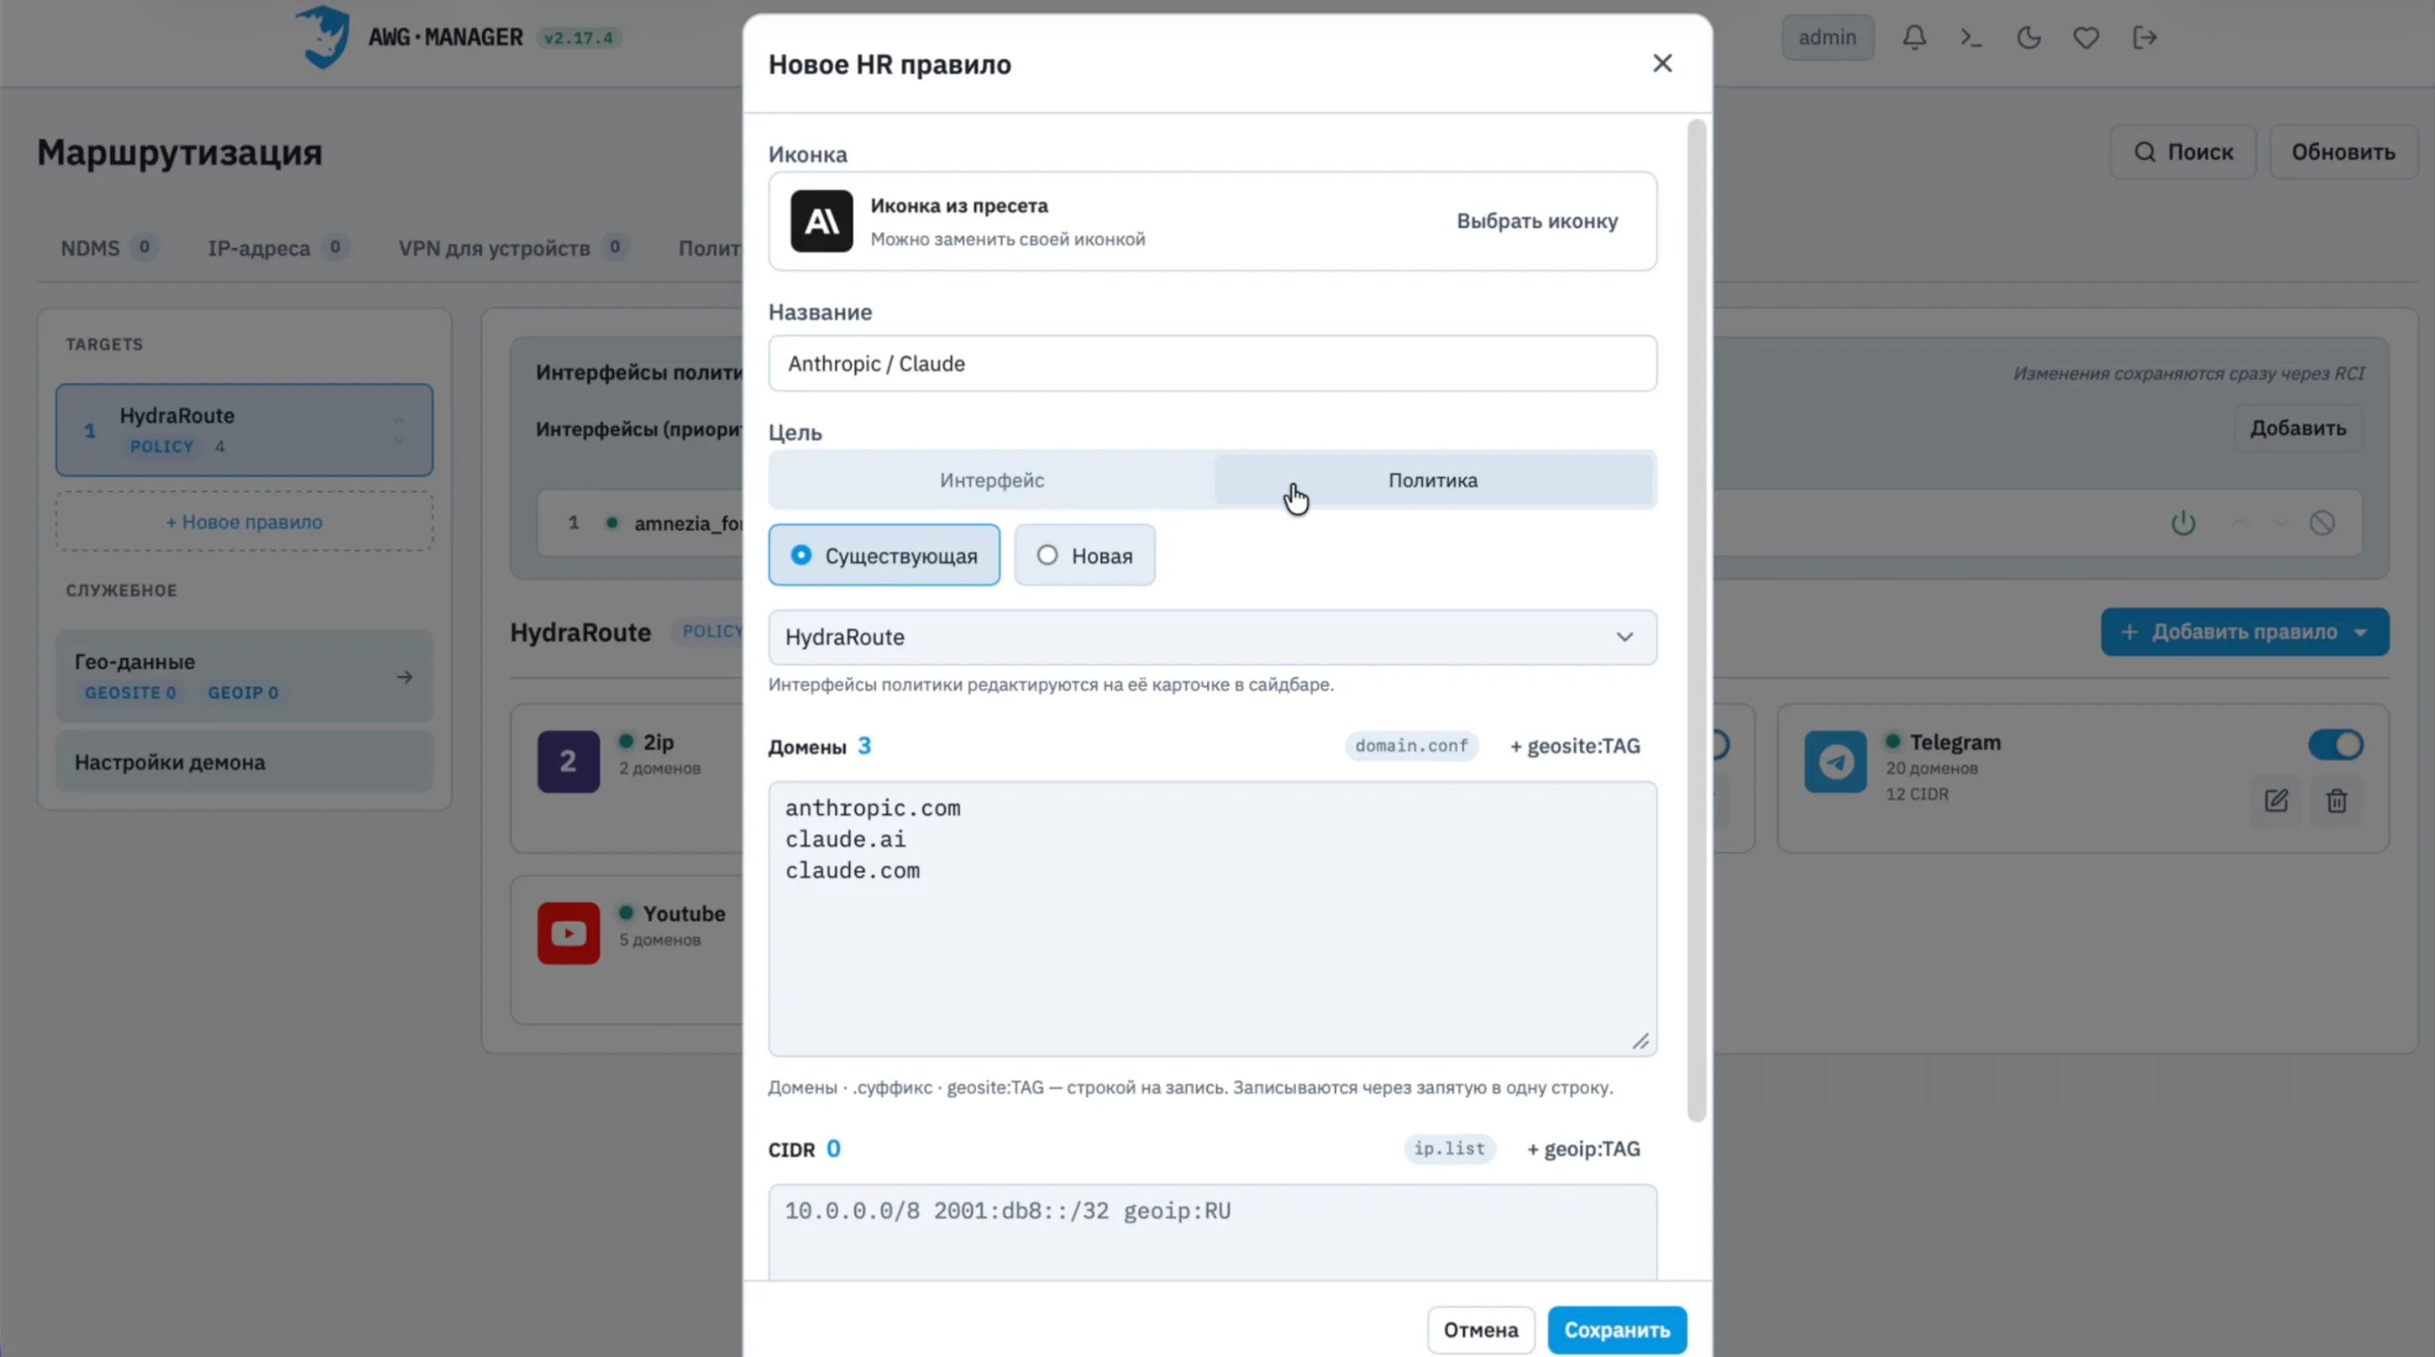Click the disable icon in interface row
Screen dimensions: 2435x1357
tap(2321, 522)
